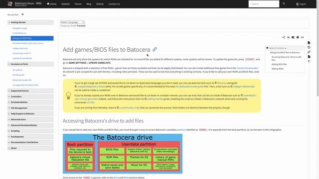Screen dimensions: 319x179
Task: Click the show pagesource icon in side tools
Action: click(309, 43)
